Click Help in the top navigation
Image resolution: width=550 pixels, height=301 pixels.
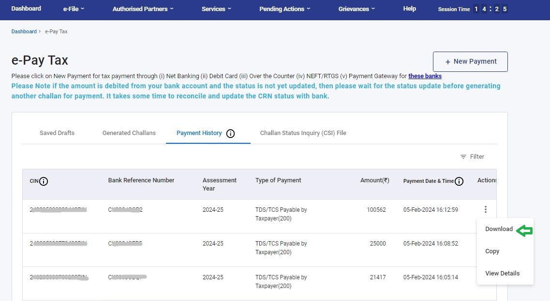point(409,9)
